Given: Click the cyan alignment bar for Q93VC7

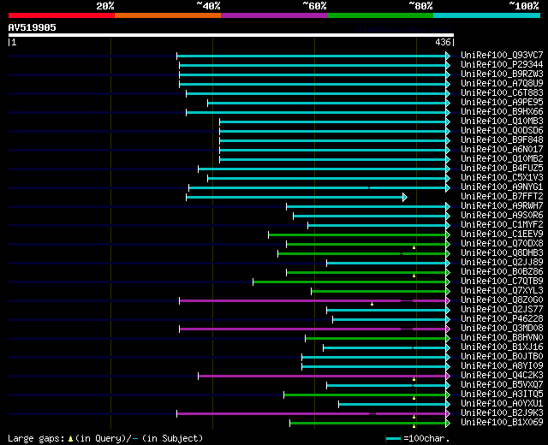Looking at the screenshot, I should (x=312, y=56).
